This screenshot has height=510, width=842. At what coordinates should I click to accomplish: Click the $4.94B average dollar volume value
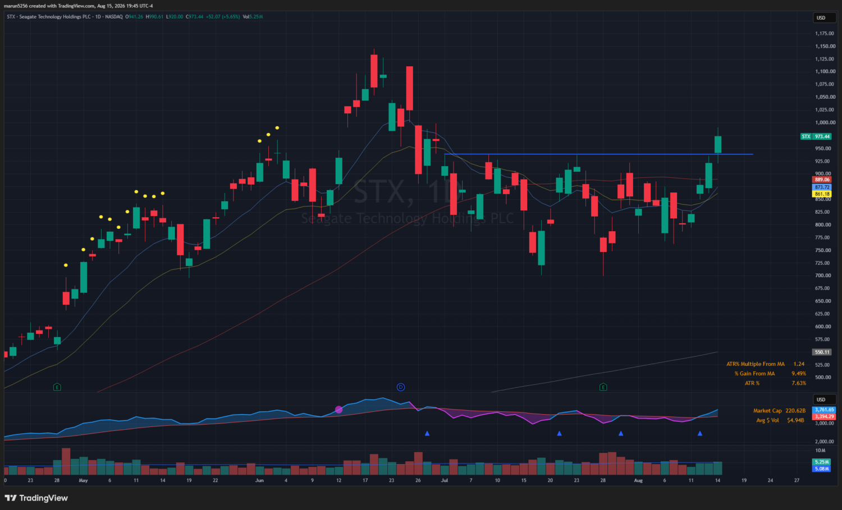point(795,420)
